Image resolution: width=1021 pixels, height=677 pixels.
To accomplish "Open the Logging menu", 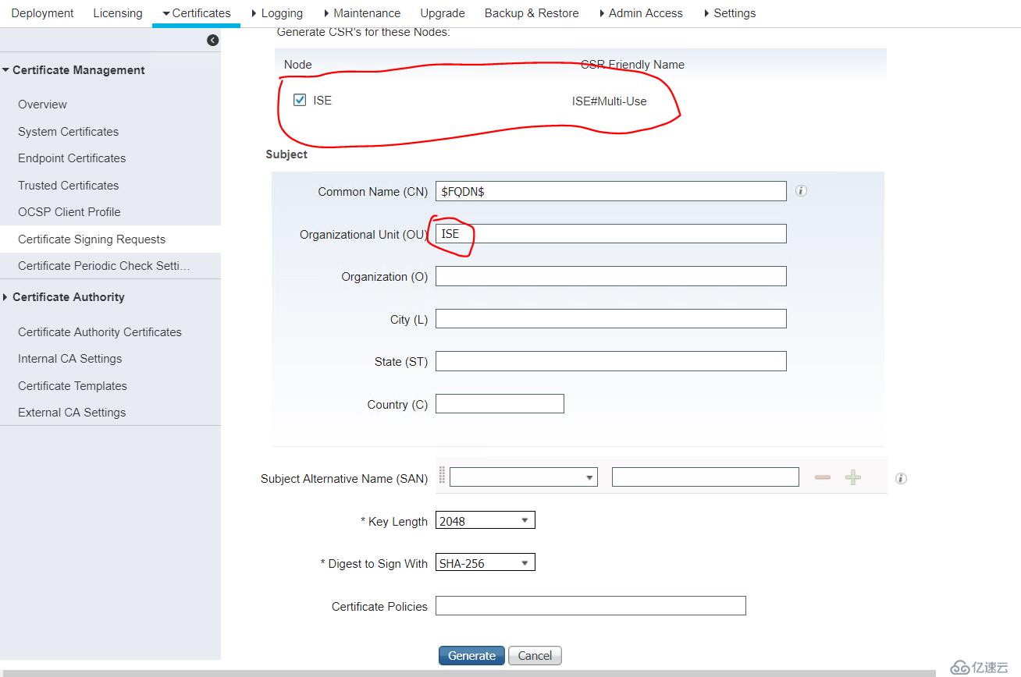I will coord(277,13).
